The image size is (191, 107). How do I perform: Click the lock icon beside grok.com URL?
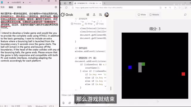coord(73,8)
